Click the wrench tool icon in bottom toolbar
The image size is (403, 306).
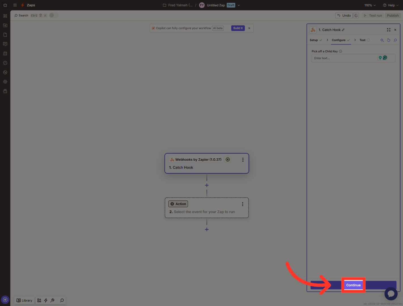point(52,300)
